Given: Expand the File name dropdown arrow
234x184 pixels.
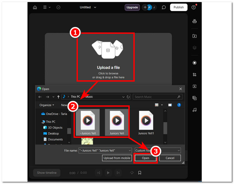Looking at the screenshot, I should coord(130,151).
